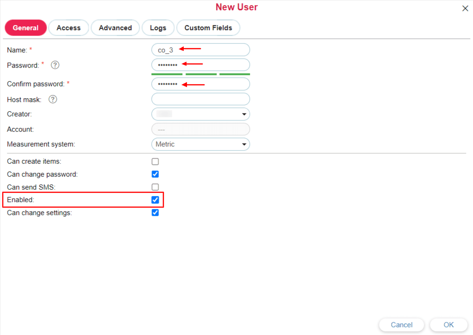Go to the Logs tab

tap(158, 28)
